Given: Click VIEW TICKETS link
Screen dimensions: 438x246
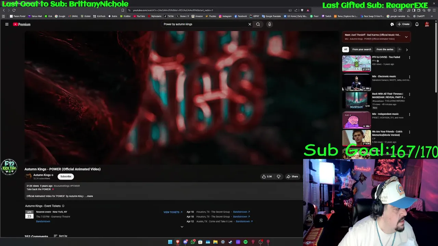Looking at the screenshot, I should point(173,212).
